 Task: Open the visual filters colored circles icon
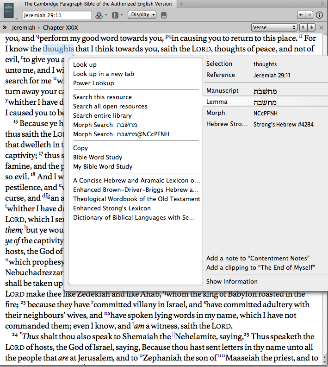tap(99, 15)
